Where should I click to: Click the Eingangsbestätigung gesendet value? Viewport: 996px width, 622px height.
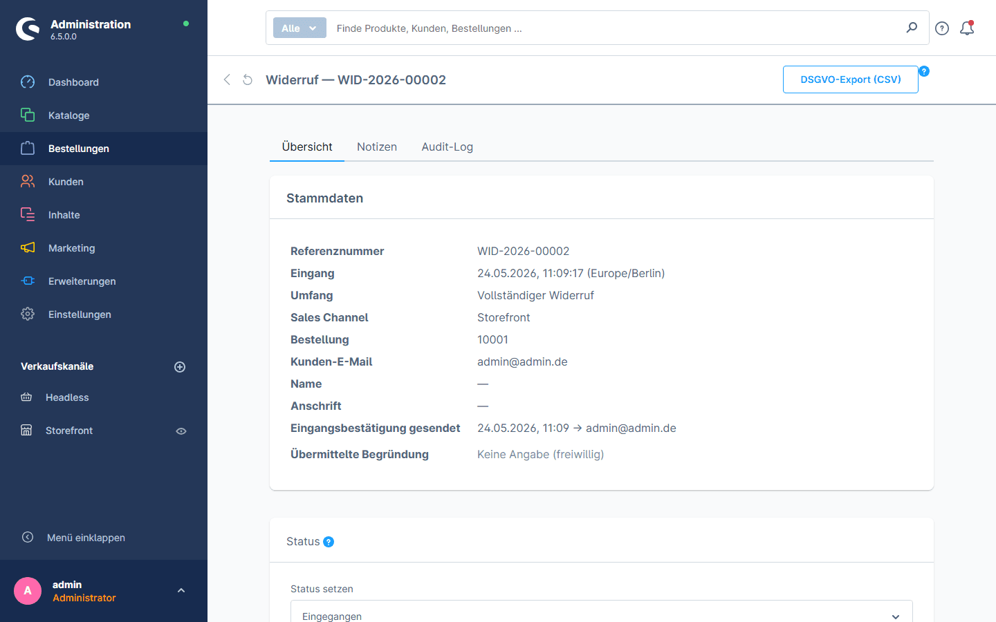point(577,428)
